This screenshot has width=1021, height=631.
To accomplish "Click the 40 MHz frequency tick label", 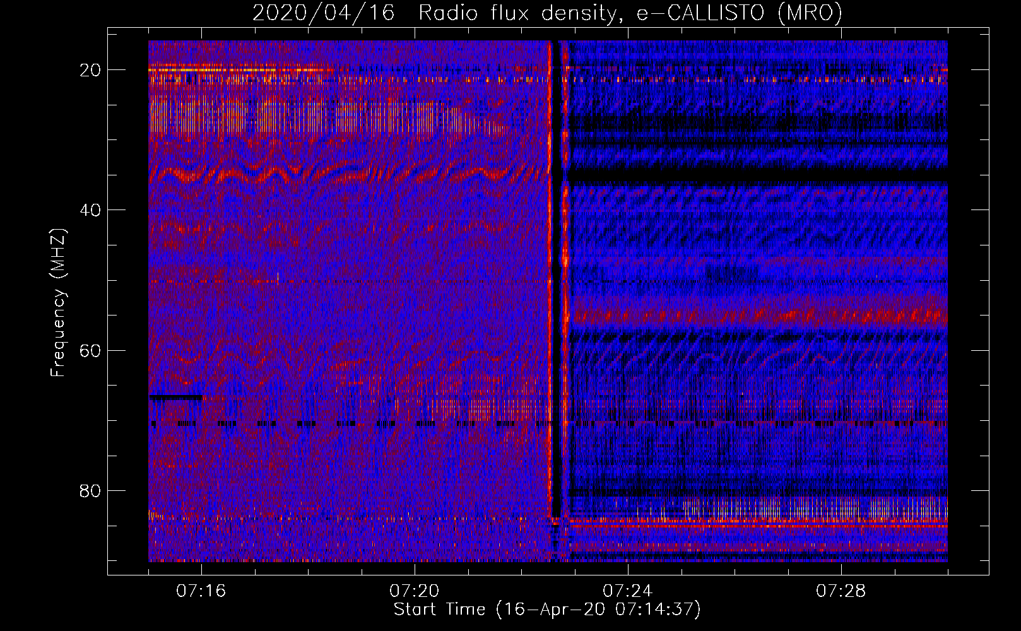I will [x=90, y=210].
